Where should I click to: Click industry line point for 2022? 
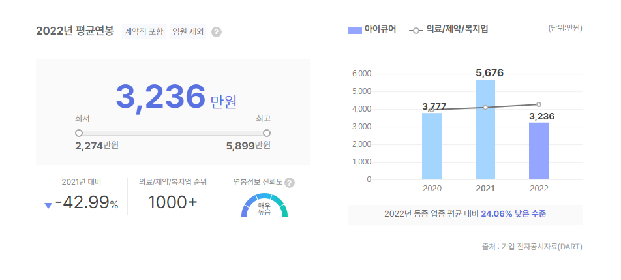point(539,104)
